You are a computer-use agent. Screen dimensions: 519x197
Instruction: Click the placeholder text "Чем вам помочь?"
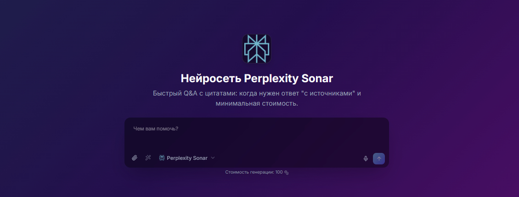156,129
